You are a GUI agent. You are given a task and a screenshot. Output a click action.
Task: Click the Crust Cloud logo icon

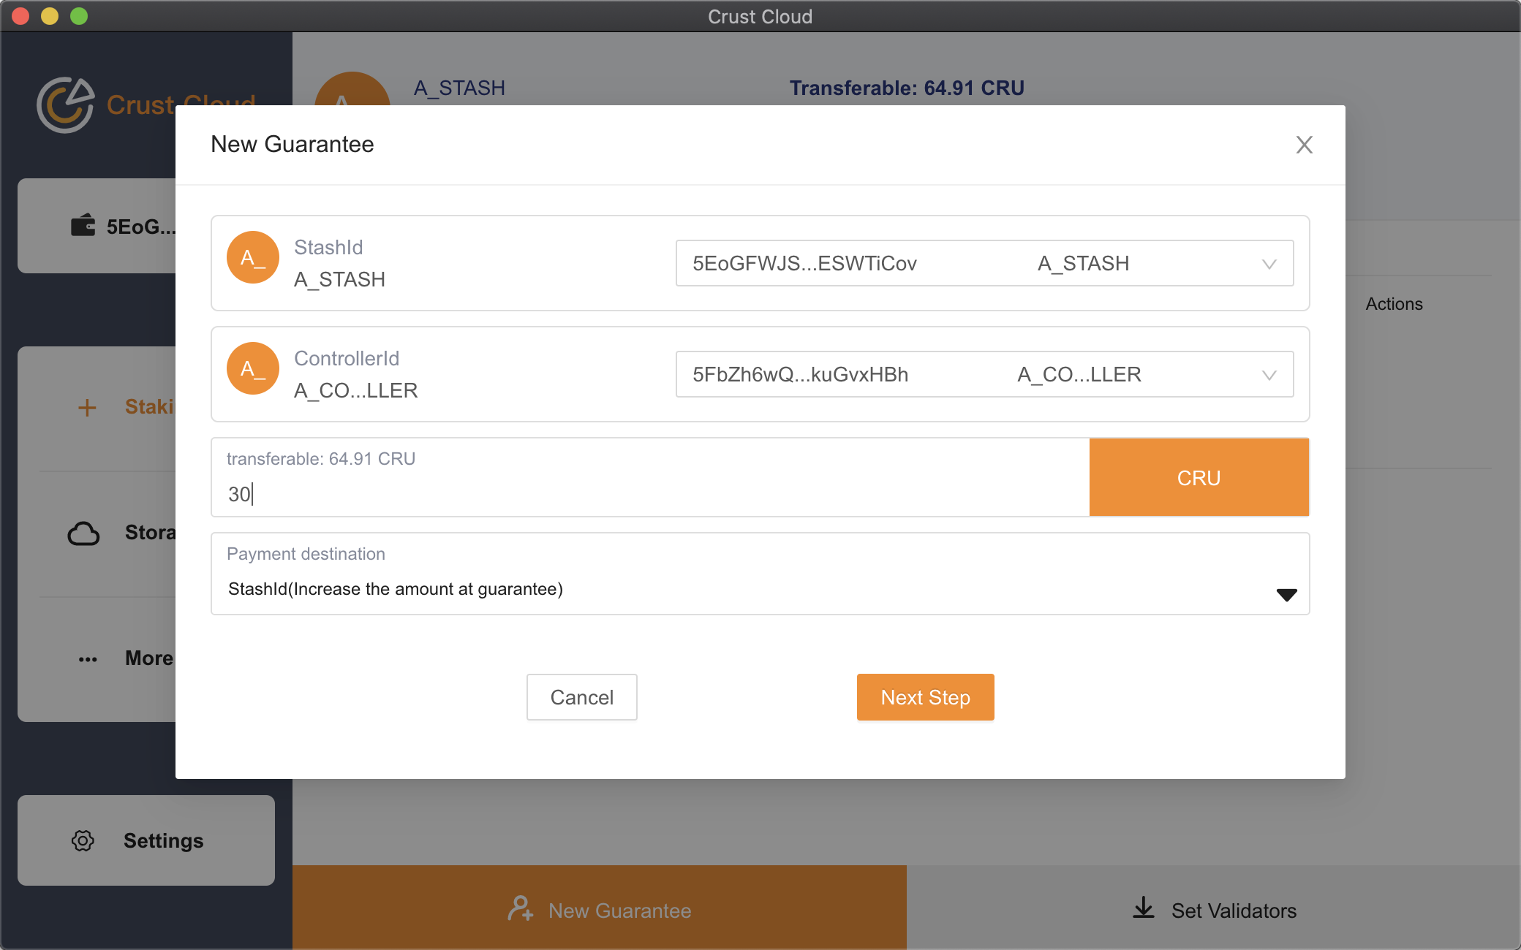click(x=66, y=105)
